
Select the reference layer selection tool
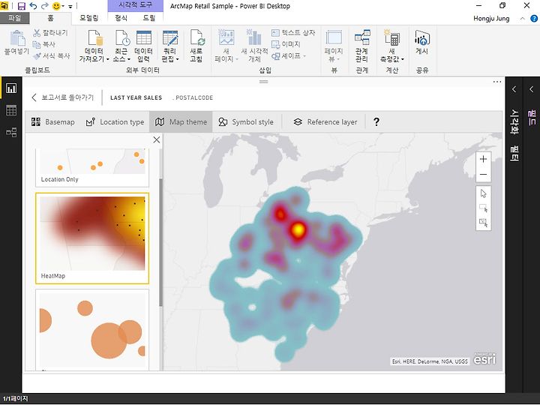coord(483,223)
